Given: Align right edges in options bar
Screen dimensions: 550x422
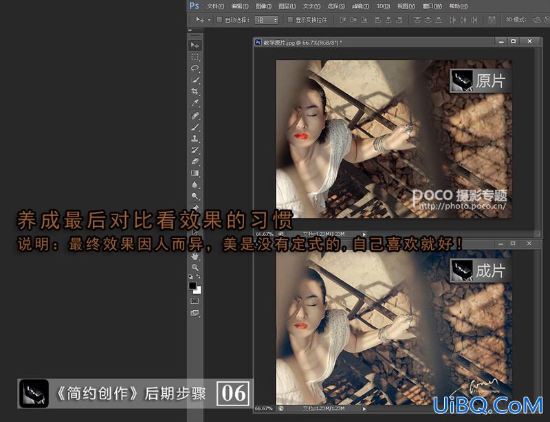Looking at the screenshot, I should coord(399,20).
